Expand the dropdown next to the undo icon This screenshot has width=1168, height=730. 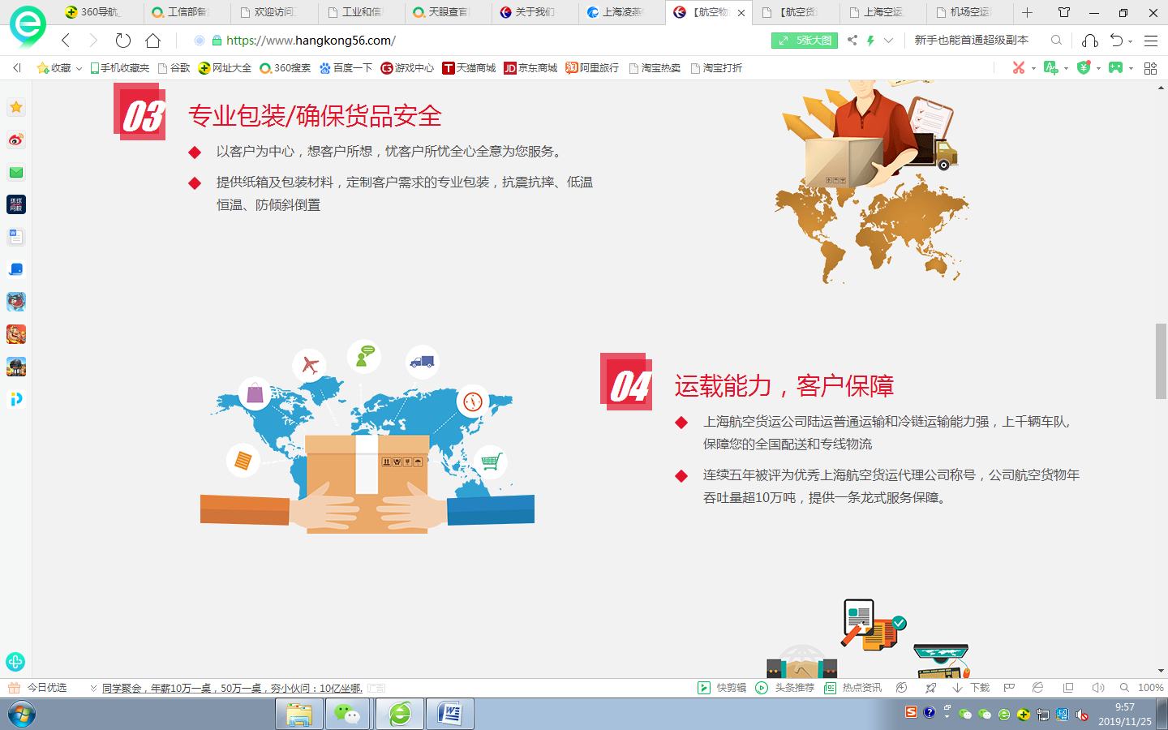click(1130, 41)
